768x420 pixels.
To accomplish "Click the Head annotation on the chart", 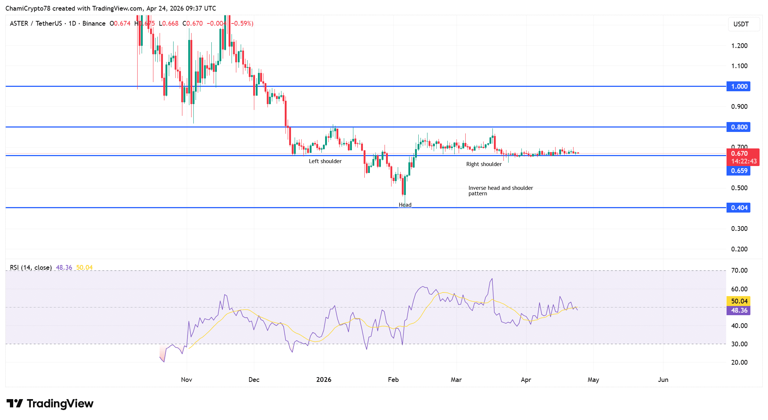I will pos(405,205).
